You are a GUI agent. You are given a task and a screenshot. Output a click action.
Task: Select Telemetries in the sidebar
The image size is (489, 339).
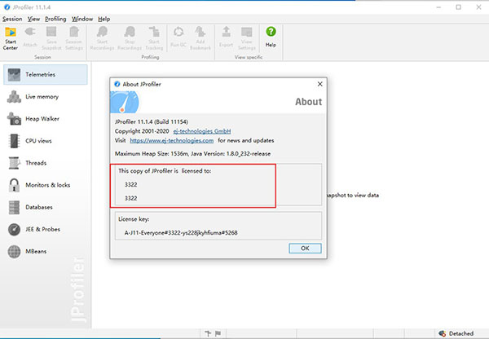45,74
